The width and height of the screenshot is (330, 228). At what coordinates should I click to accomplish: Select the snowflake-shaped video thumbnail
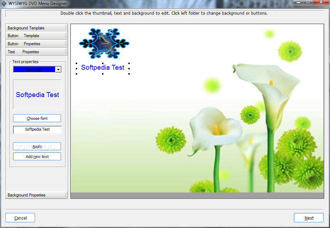click(x=104, y=43)
